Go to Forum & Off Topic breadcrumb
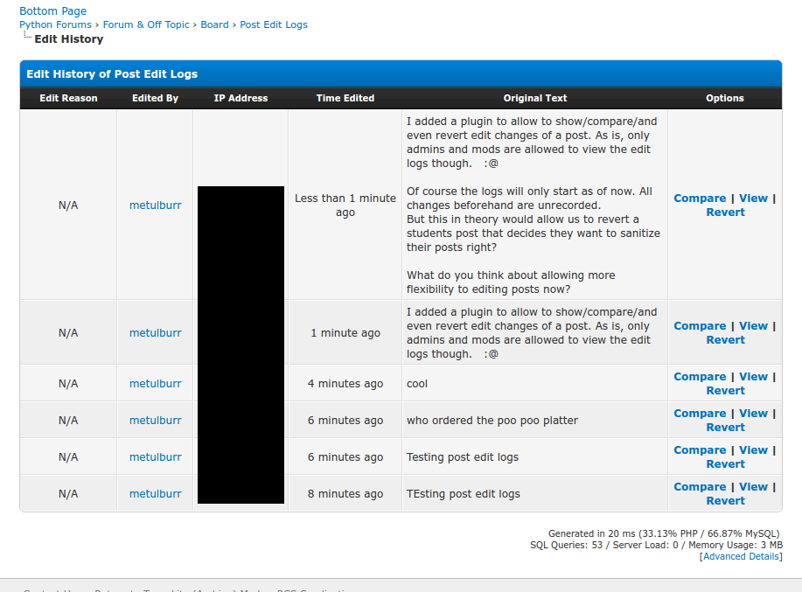 click(146, 24)
